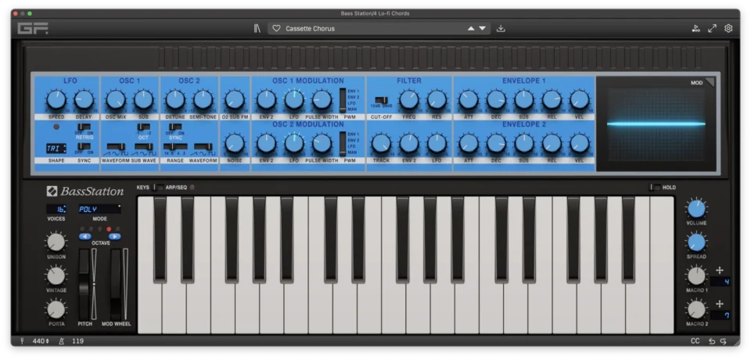
Task: Click the Pitch bend wheel
Action: 84,285
